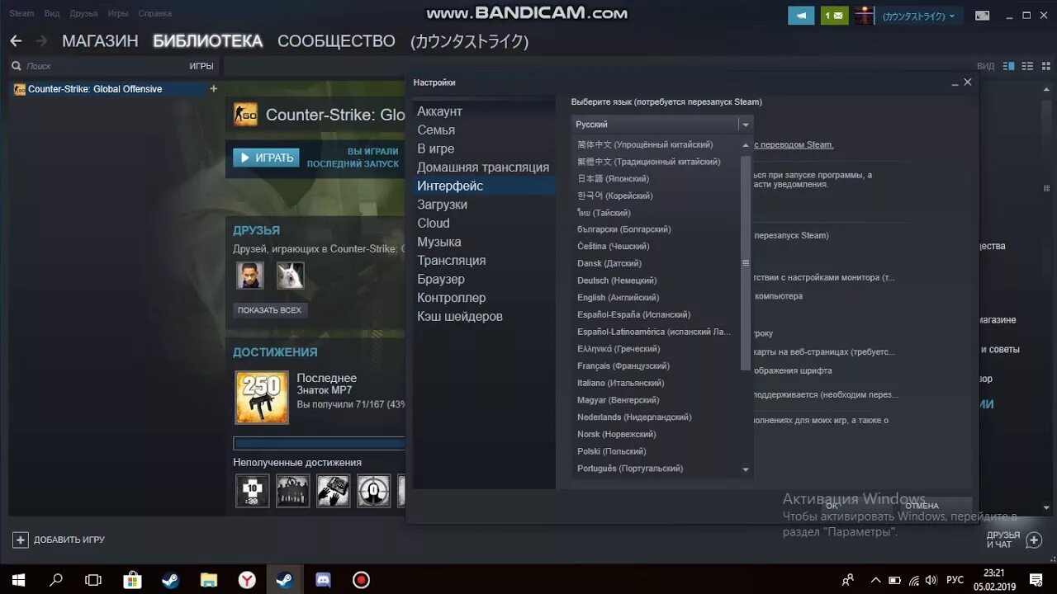Click the magnifier icon in library search
The image size is (1057, 594).
[x=16, y=66]
